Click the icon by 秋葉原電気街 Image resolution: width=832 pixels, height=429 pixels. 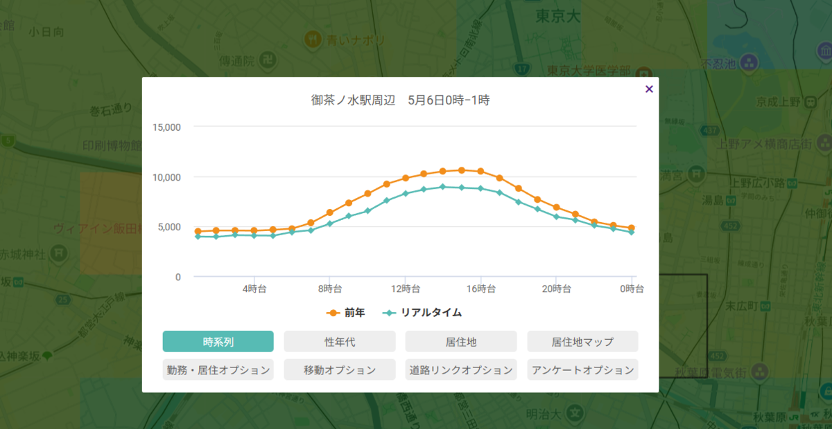[759, 372]
